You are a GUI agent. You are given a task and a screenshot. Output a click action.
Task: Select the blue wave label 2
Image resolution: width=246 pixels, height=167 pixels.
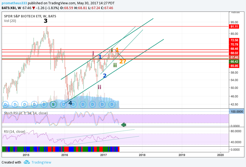105,76
